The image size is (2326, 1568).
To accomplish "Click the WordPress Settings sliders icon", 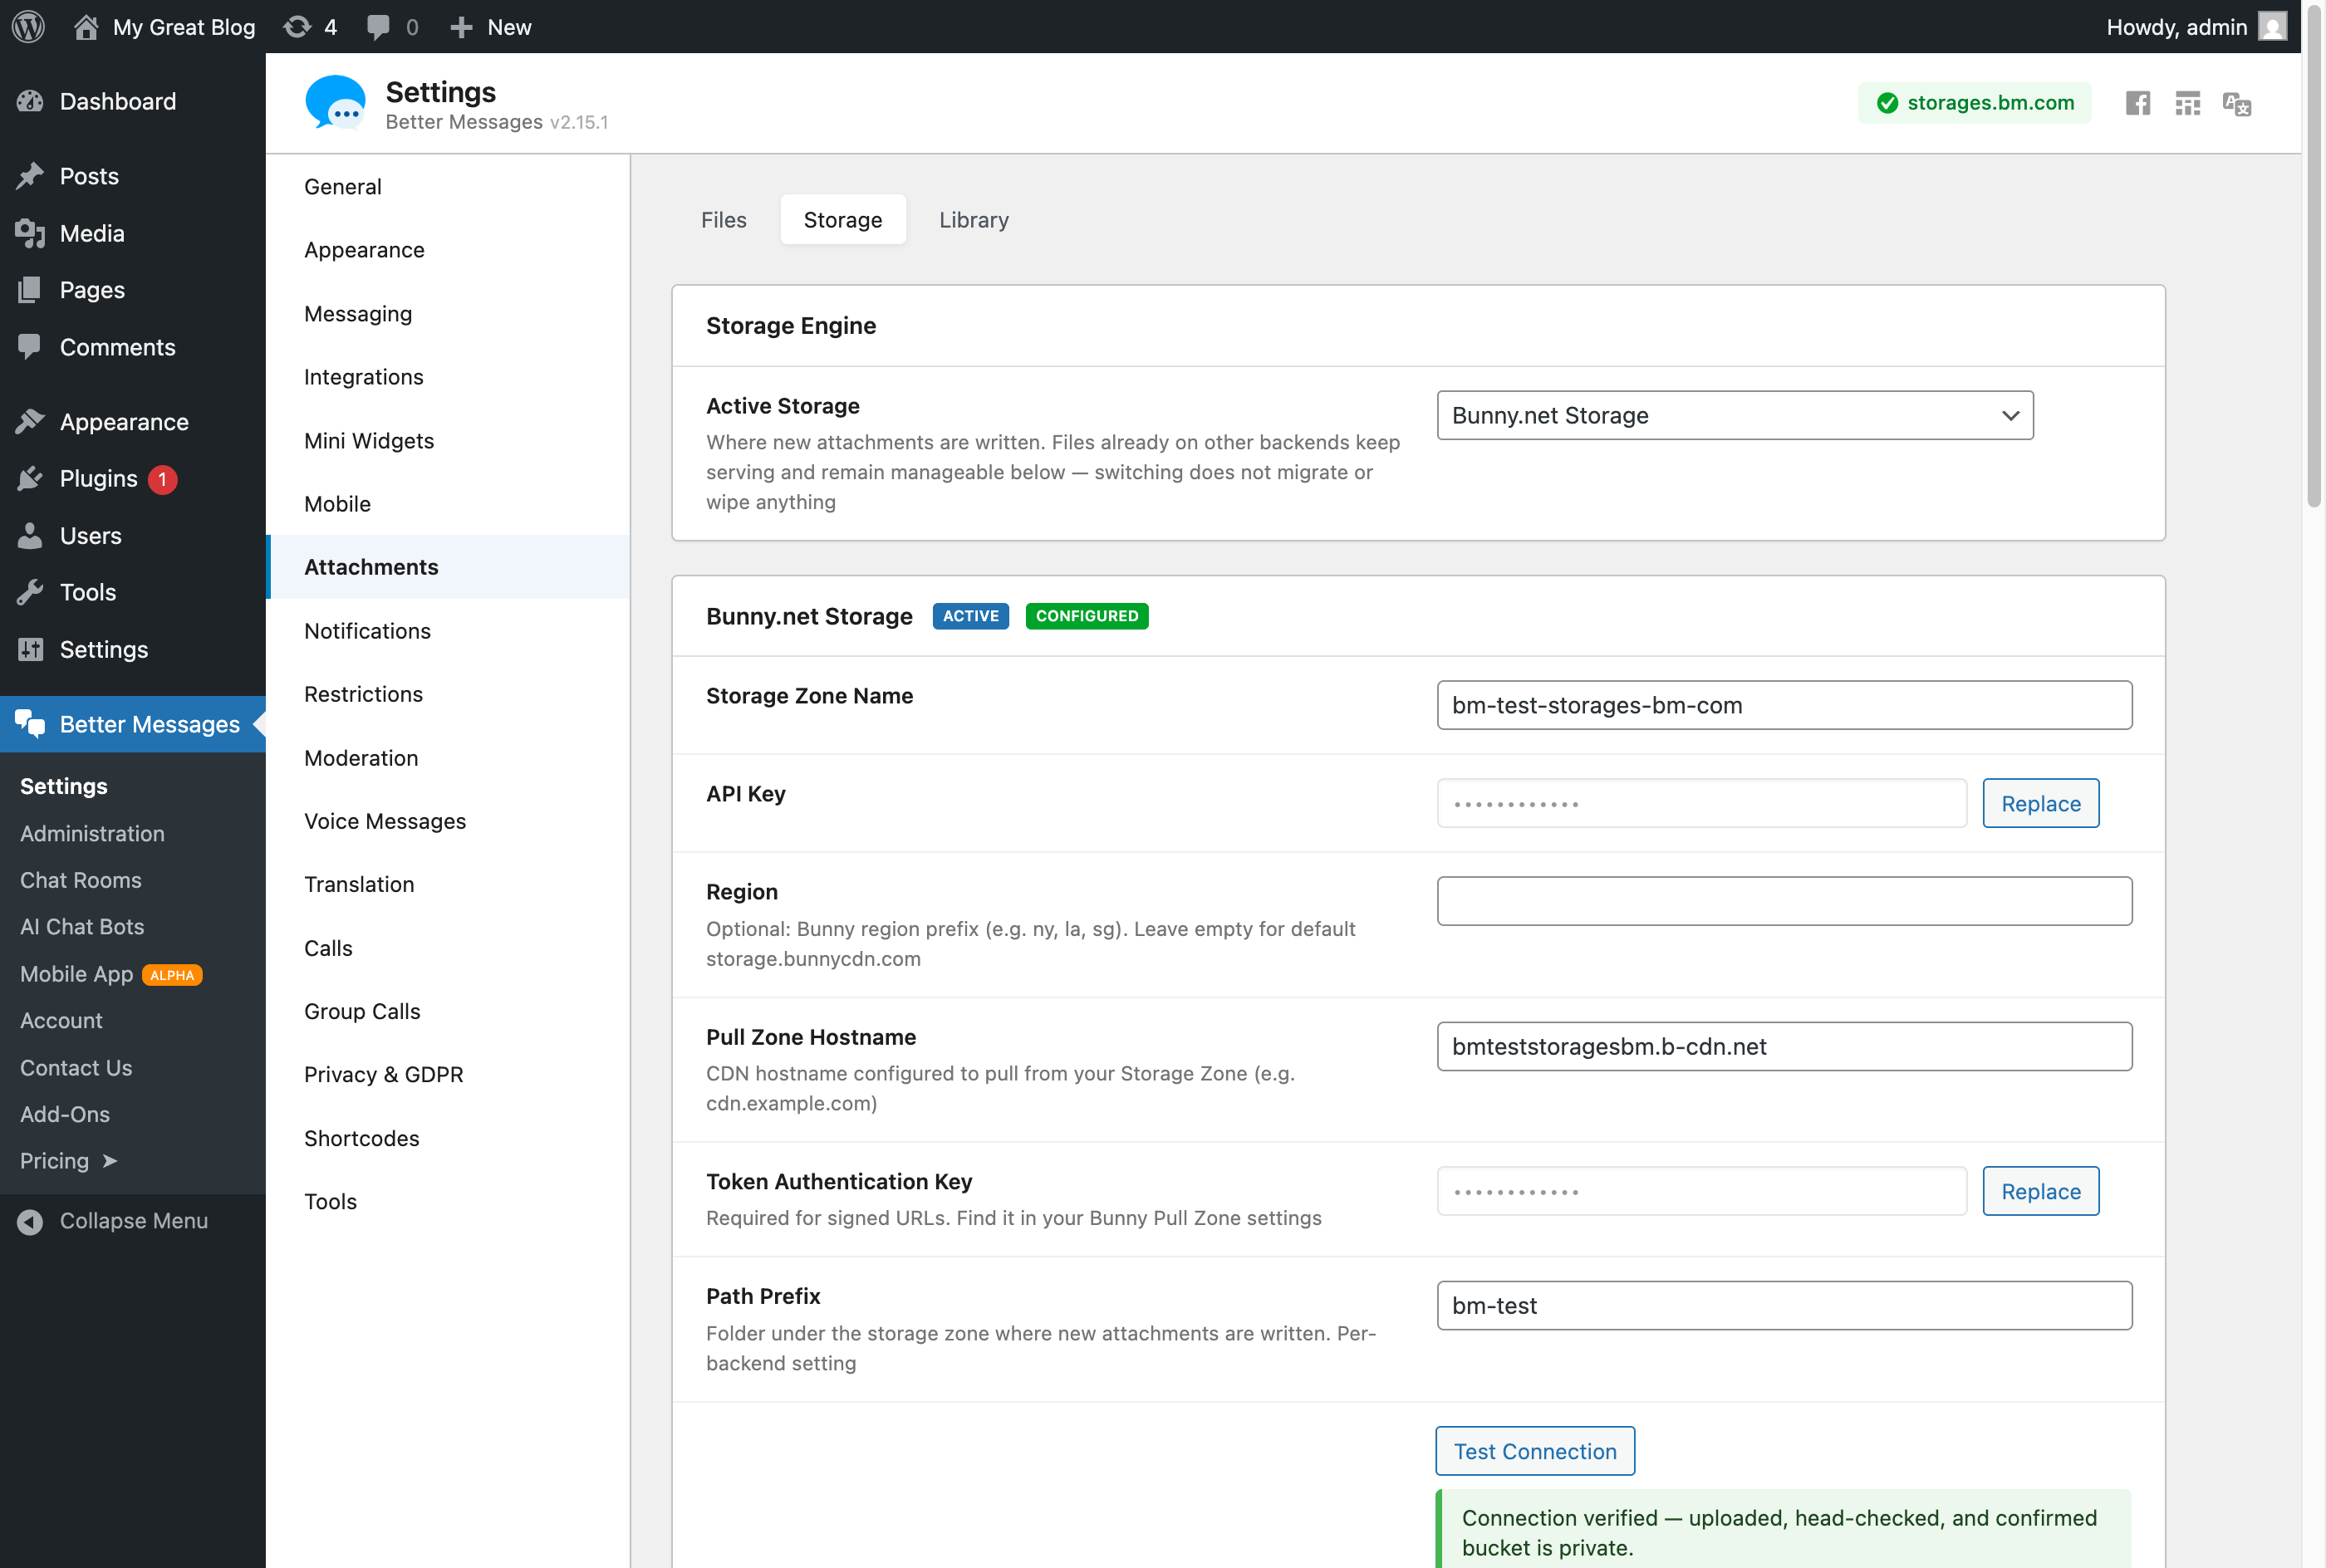I will point(30,650).
